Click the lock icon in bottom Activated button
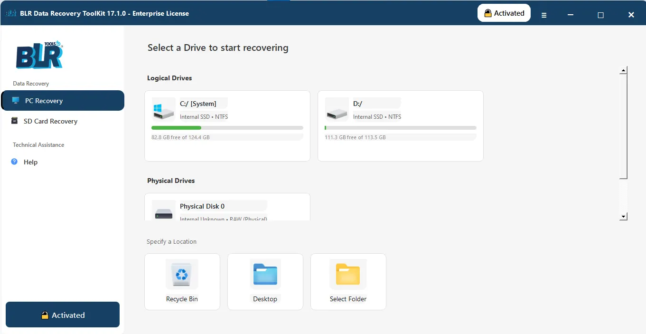Screen dimensions: 646x334 (45, 315)
